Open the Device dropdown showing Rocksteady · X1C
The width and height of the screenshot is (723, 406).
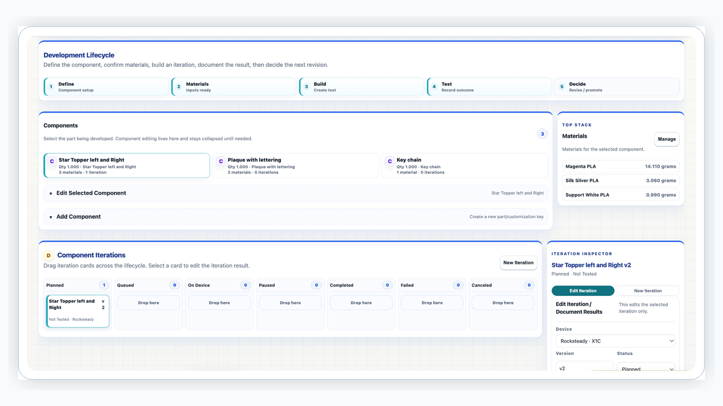(615, 341)
